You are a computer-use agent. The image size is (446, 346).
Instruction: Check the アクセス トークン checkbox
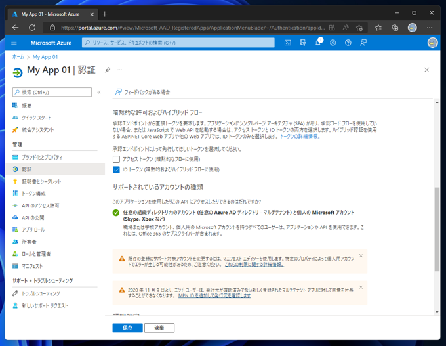point(116,159)
